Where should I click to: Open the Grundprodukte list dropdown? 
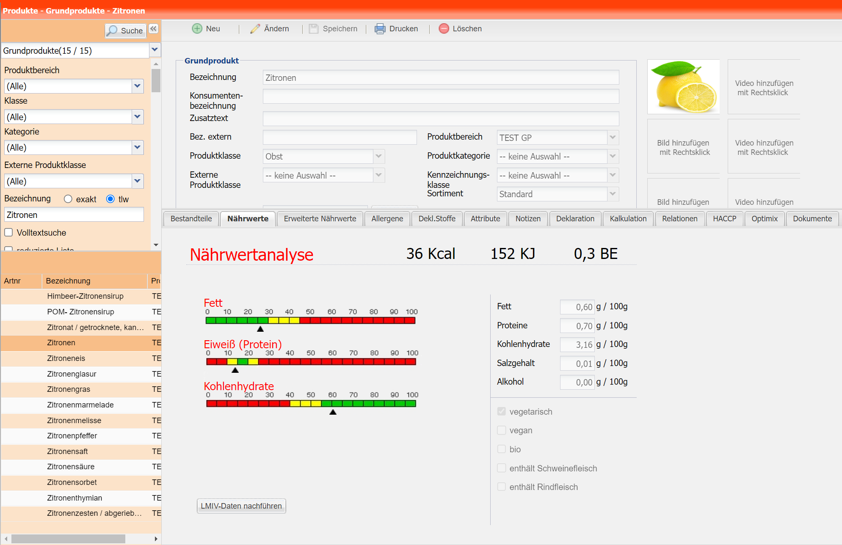(155, 50)
